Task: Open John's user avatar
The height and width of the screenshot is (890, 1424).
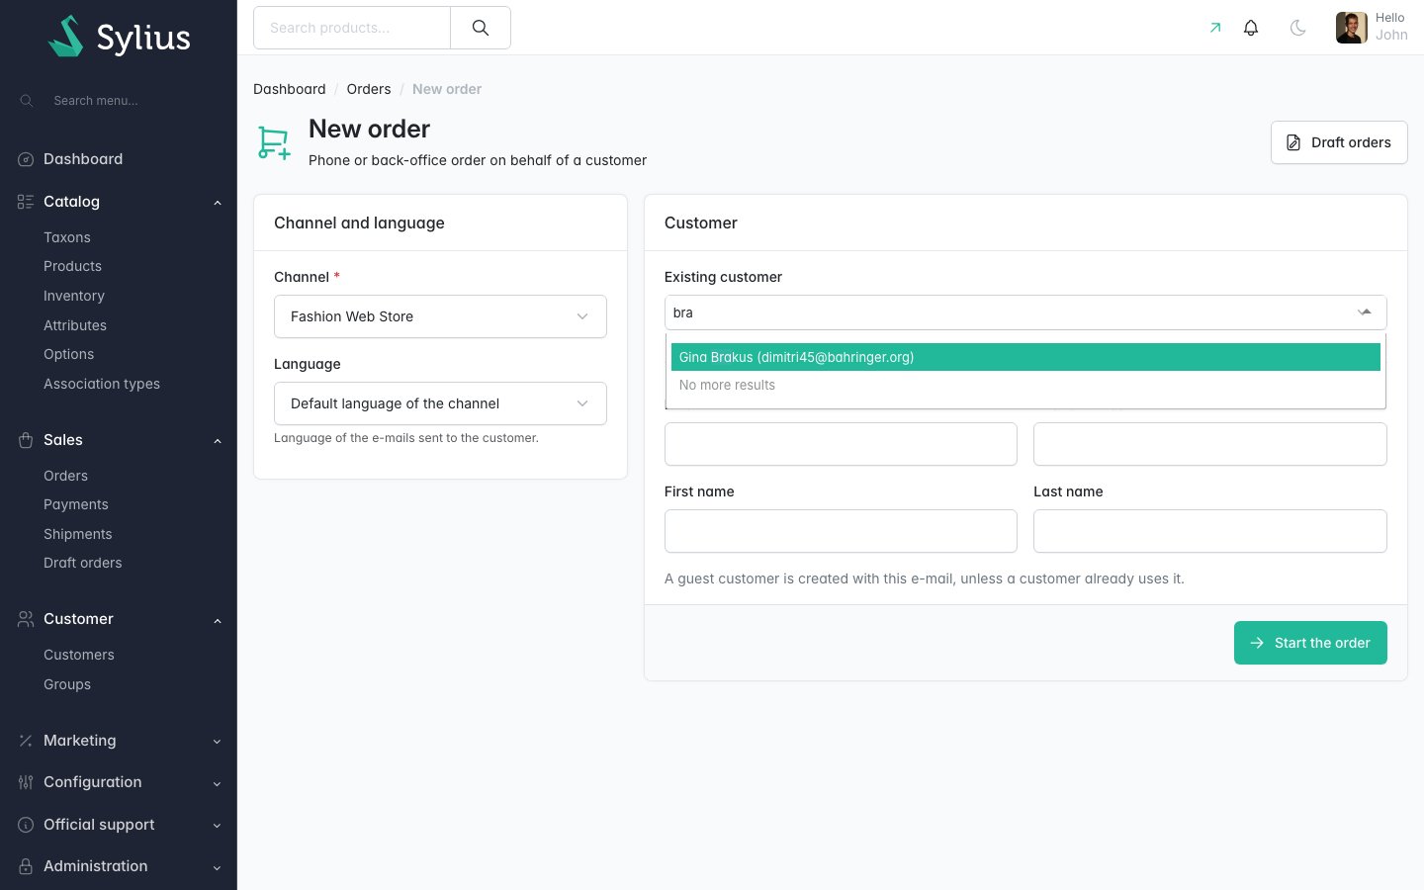Action: (x=1352, y=28)
